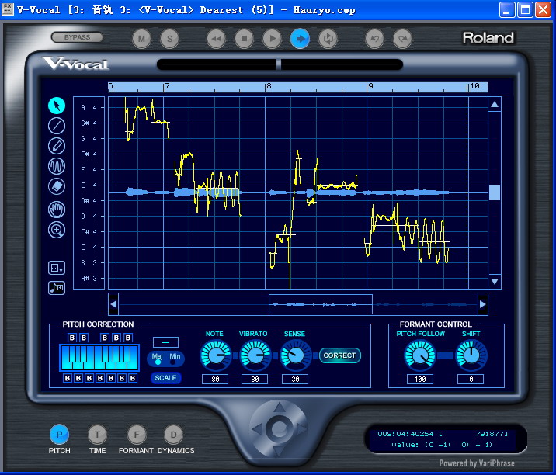Switch to the TIME edit mode
This screenshot has height=475, width=556.
tap(97, 435)
